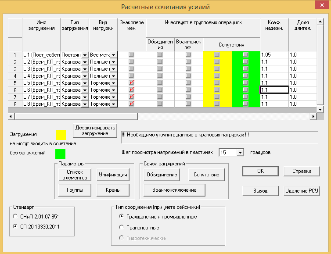Select СП 20.13330.2011 standard radio button
The width and height of the screenshot is (331, 254).
(15, 226)
